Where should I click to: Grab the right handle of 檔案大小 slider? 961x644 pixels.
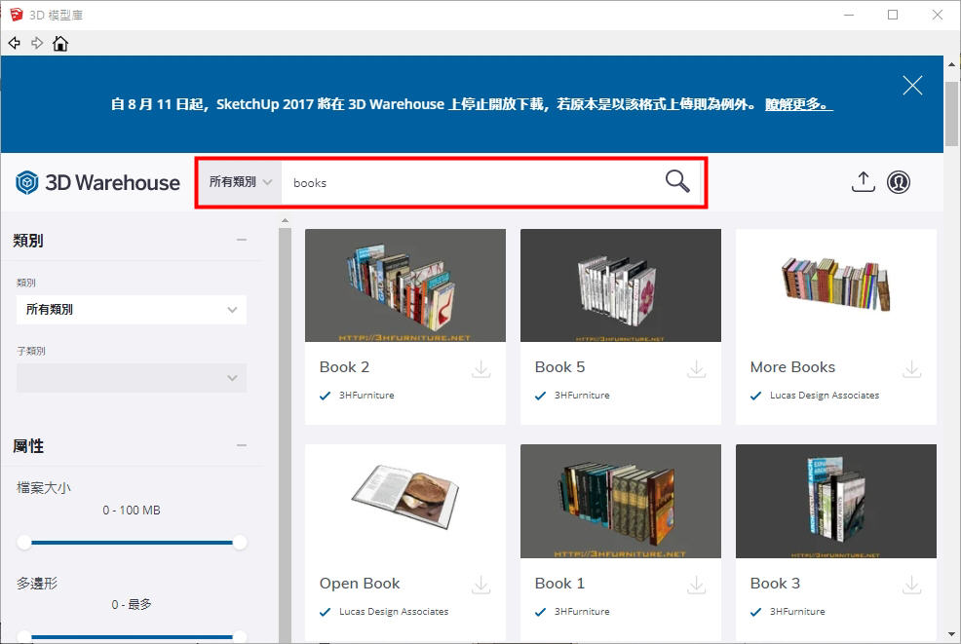click(240, 543)
